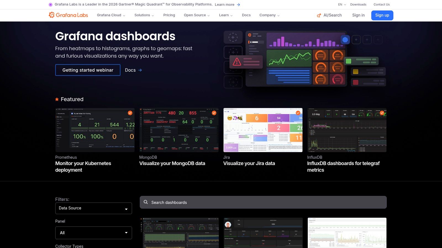
Task: Click the Visualize your MongoDB data title
Action: tap(172, 163)
